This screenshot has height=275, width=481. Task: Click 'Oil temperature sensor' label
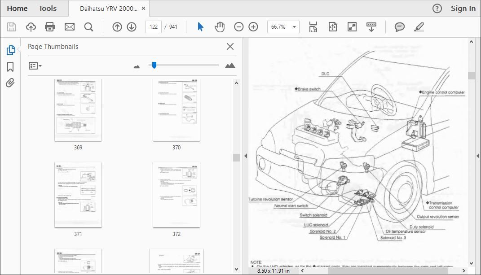tap(406, 232)
